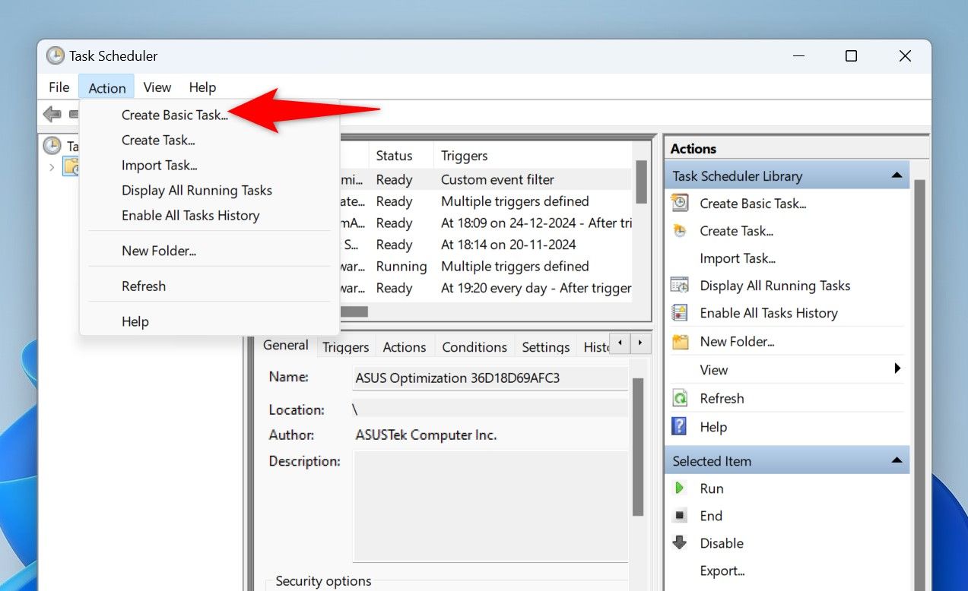
Task: Click the General tab details vertical scrollbar
Action: tap(638, 447)
